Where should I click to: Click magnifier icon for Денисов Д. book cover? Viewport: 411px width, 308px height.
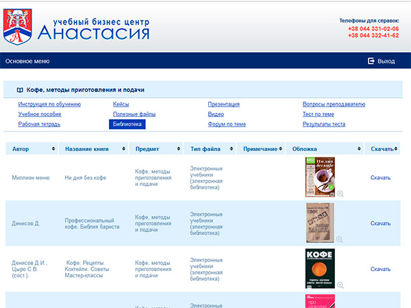coord(340,239)
